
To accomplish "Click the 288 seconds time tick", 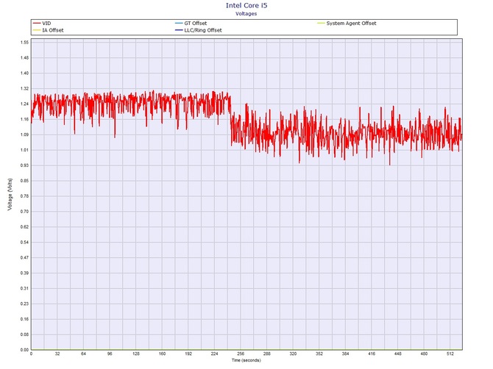I will point(267,354).
